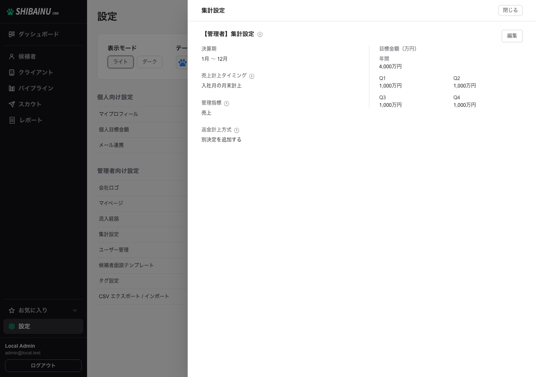Open レポート in the sidebar
The height and width of the screenshot is (377, 536).
point(44,120)
